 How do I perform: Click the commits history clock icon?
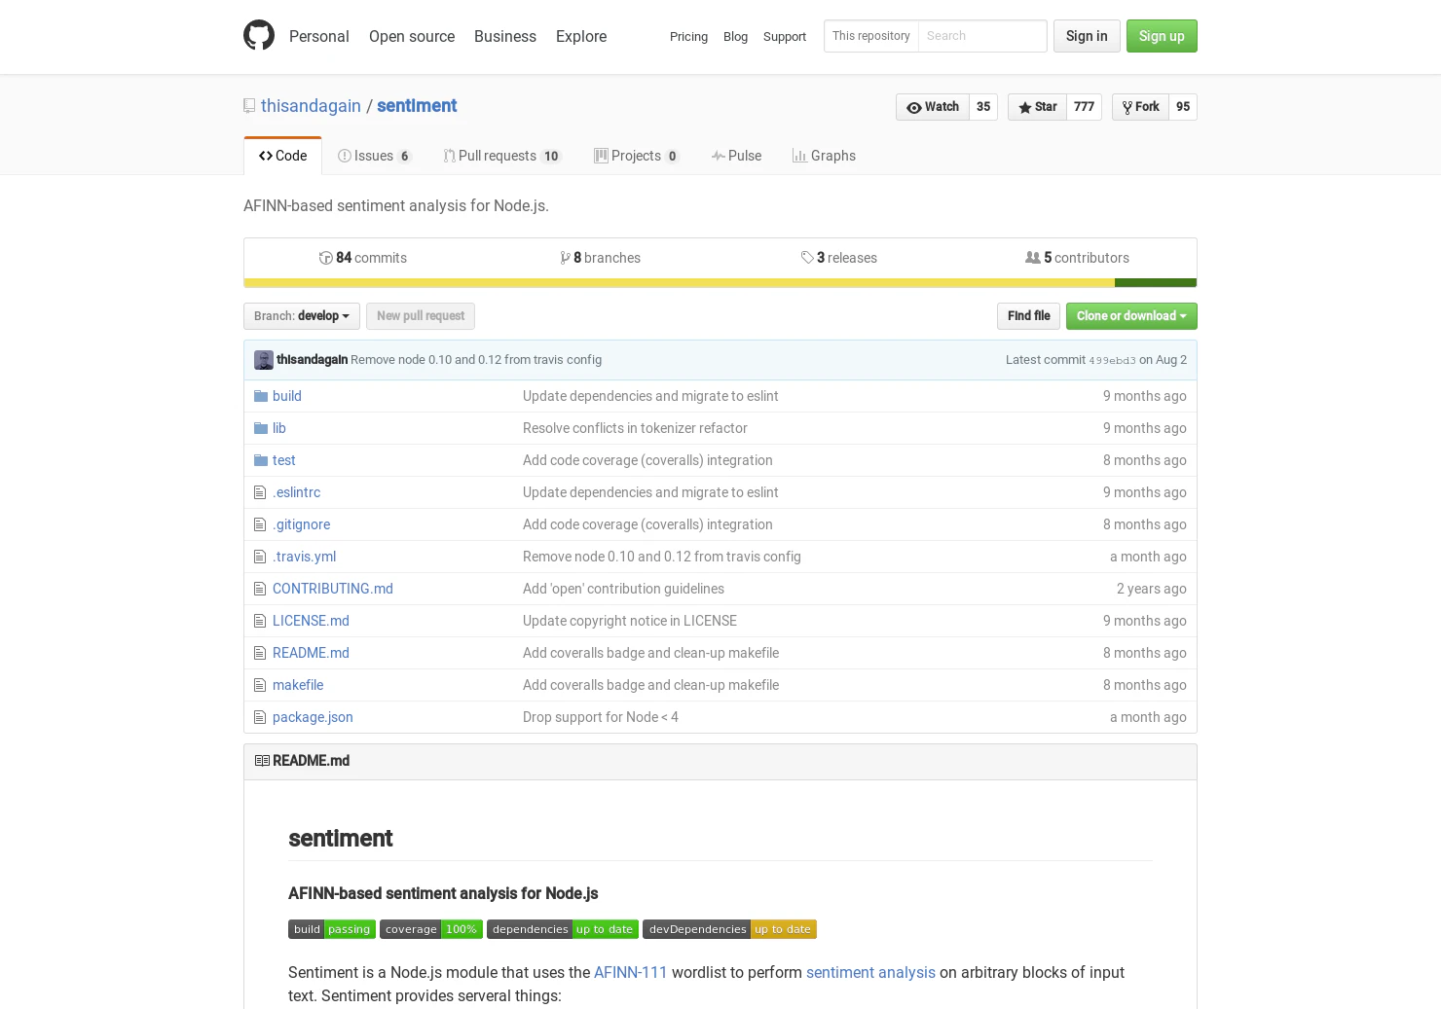tap(326, 258)
